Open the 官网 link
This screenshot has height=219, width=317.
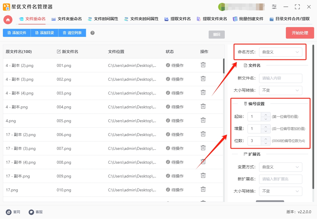coord(17,212)
